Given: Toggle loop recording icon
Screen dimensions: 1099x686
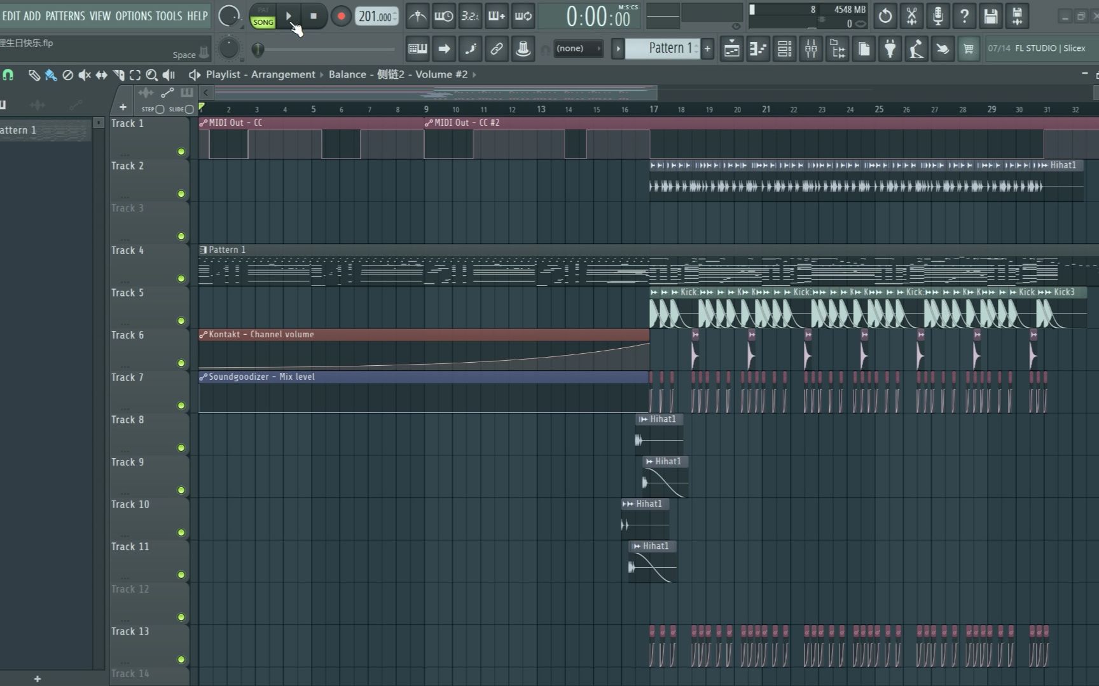Looking at the screenshot, I should point(523,16).
